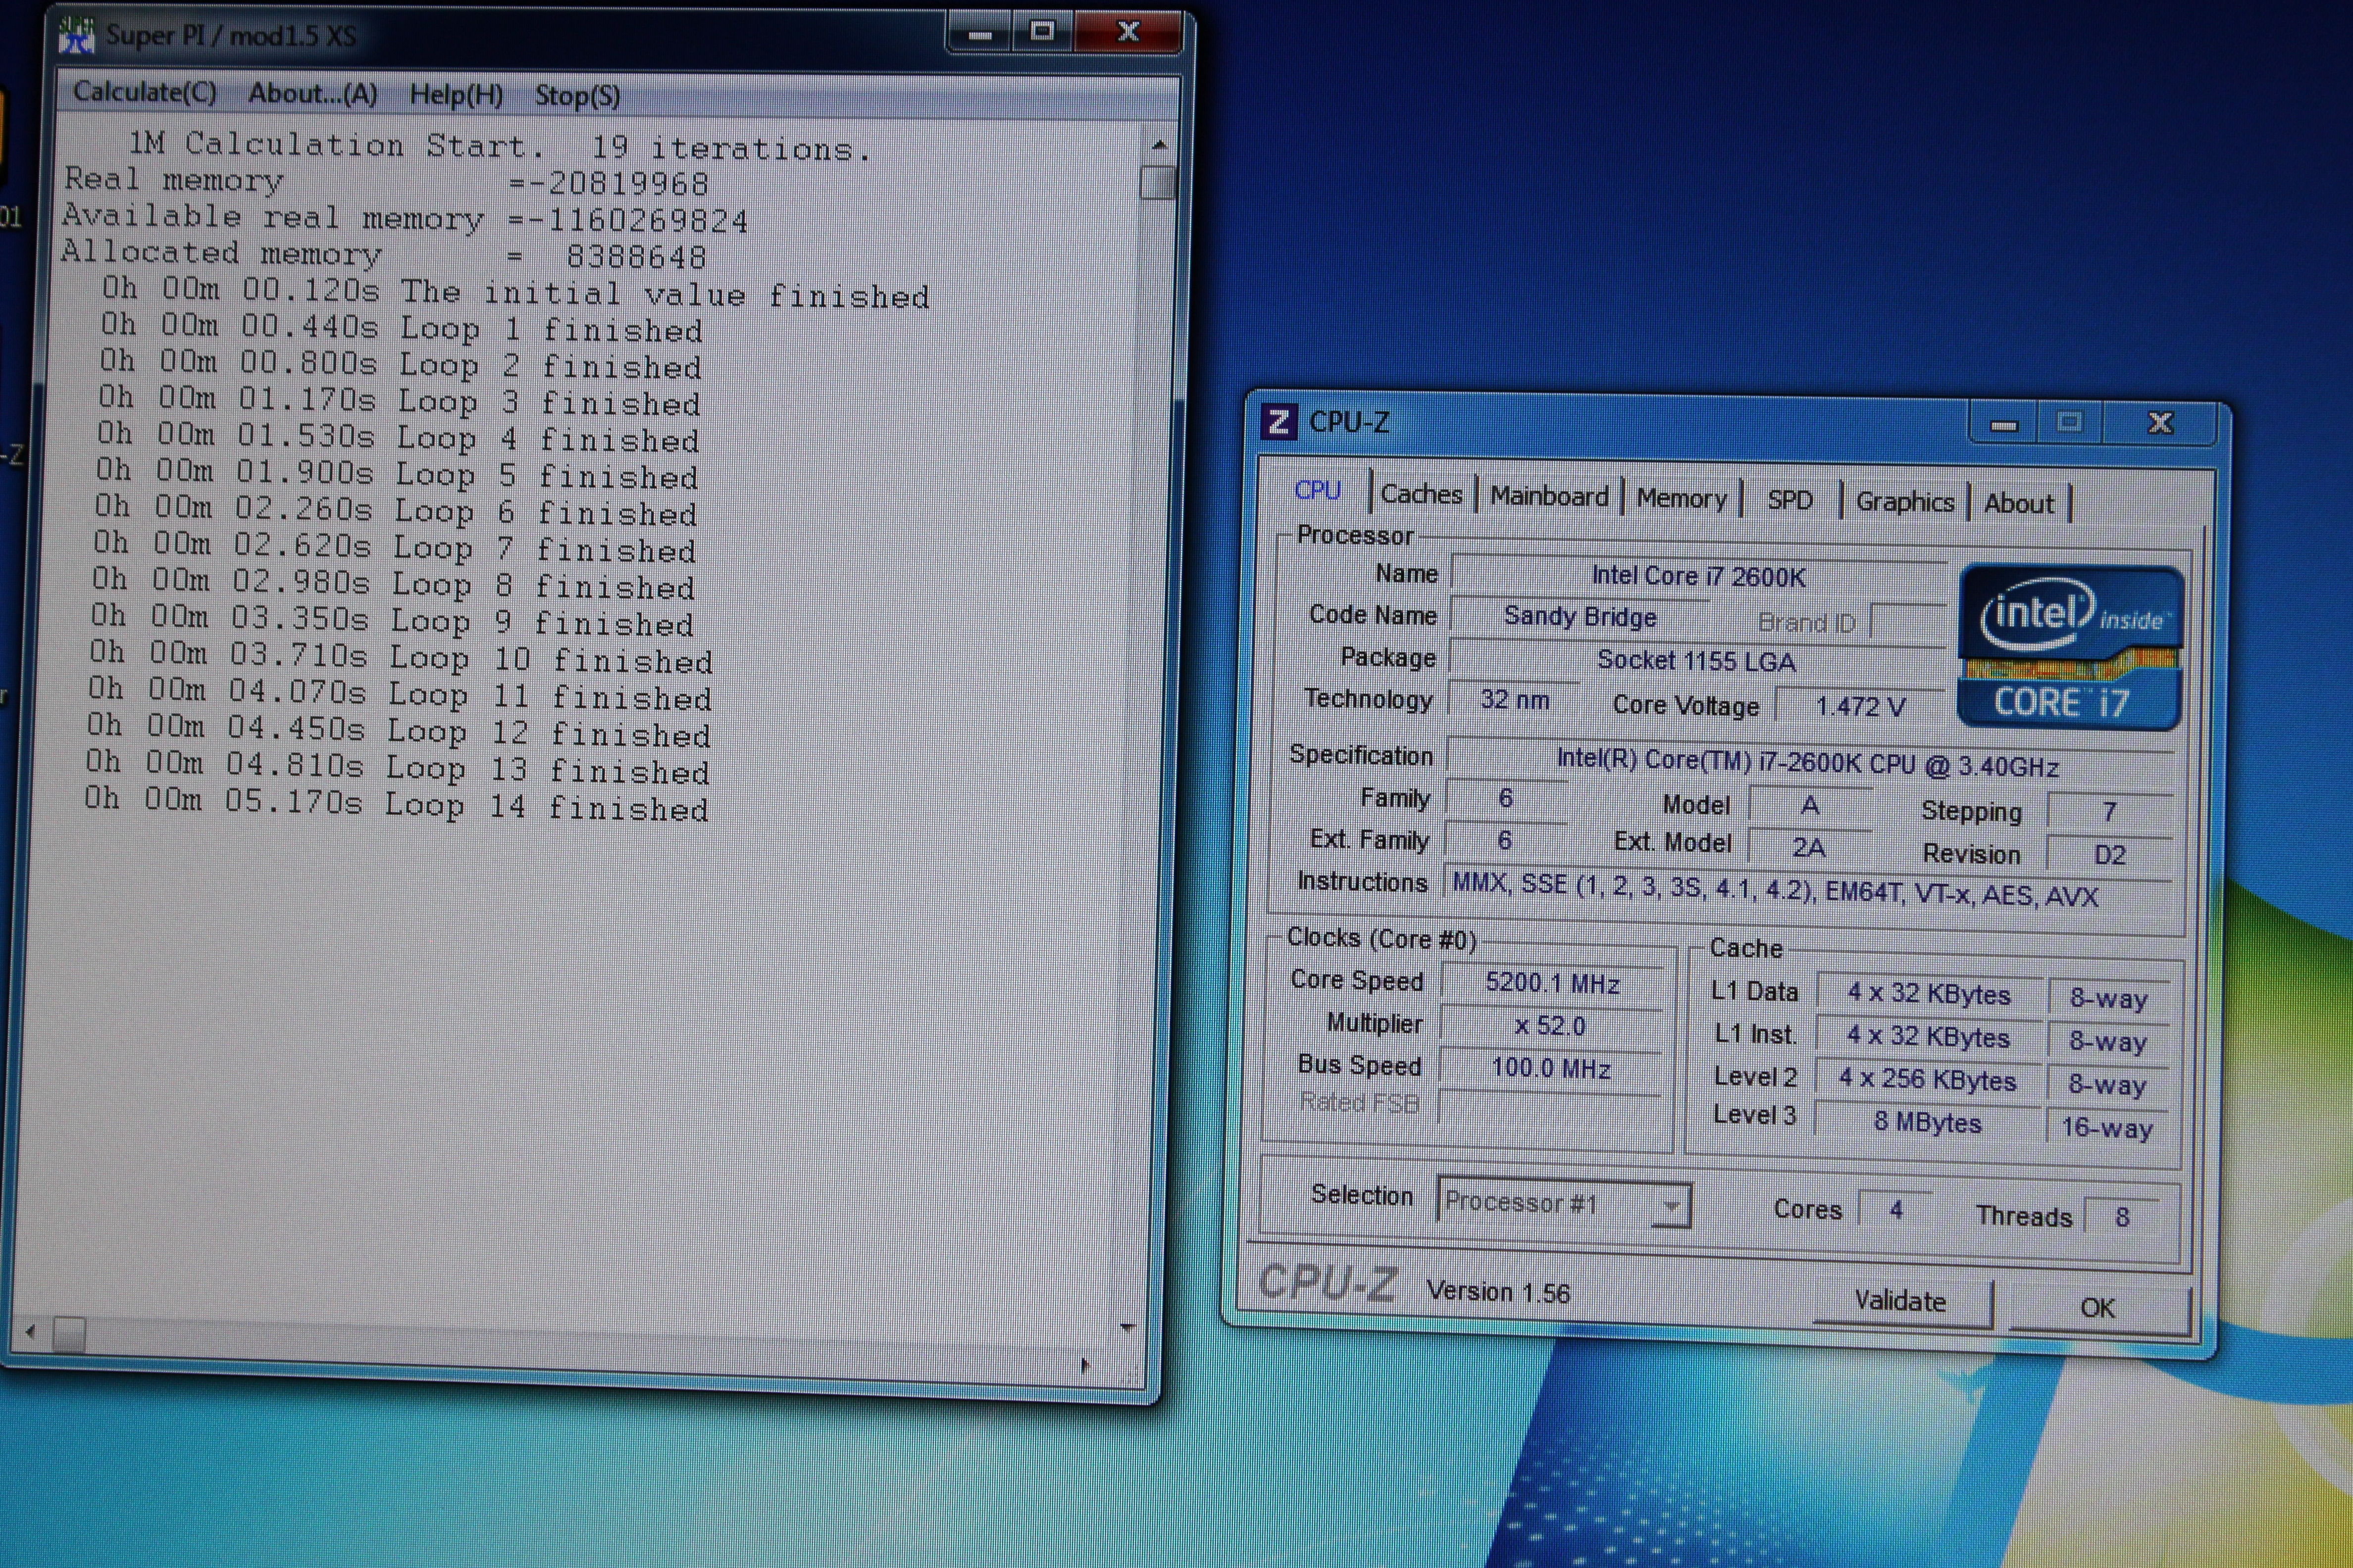The width and height of the screenshot is (2353, 1568).
Task: Click the Multiplier value 'x 52.0'
Action: point(1550,1026)
